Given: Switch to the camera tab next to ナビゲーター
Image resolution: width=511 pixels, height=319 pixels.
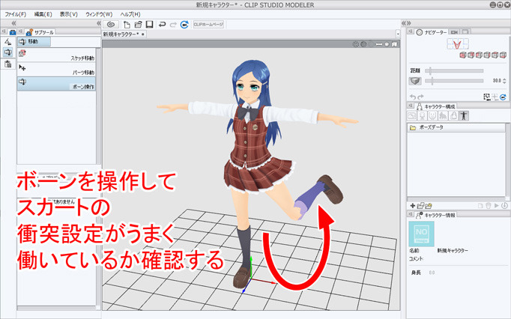Looking at the screenshot, I should [x=454, y=32].
